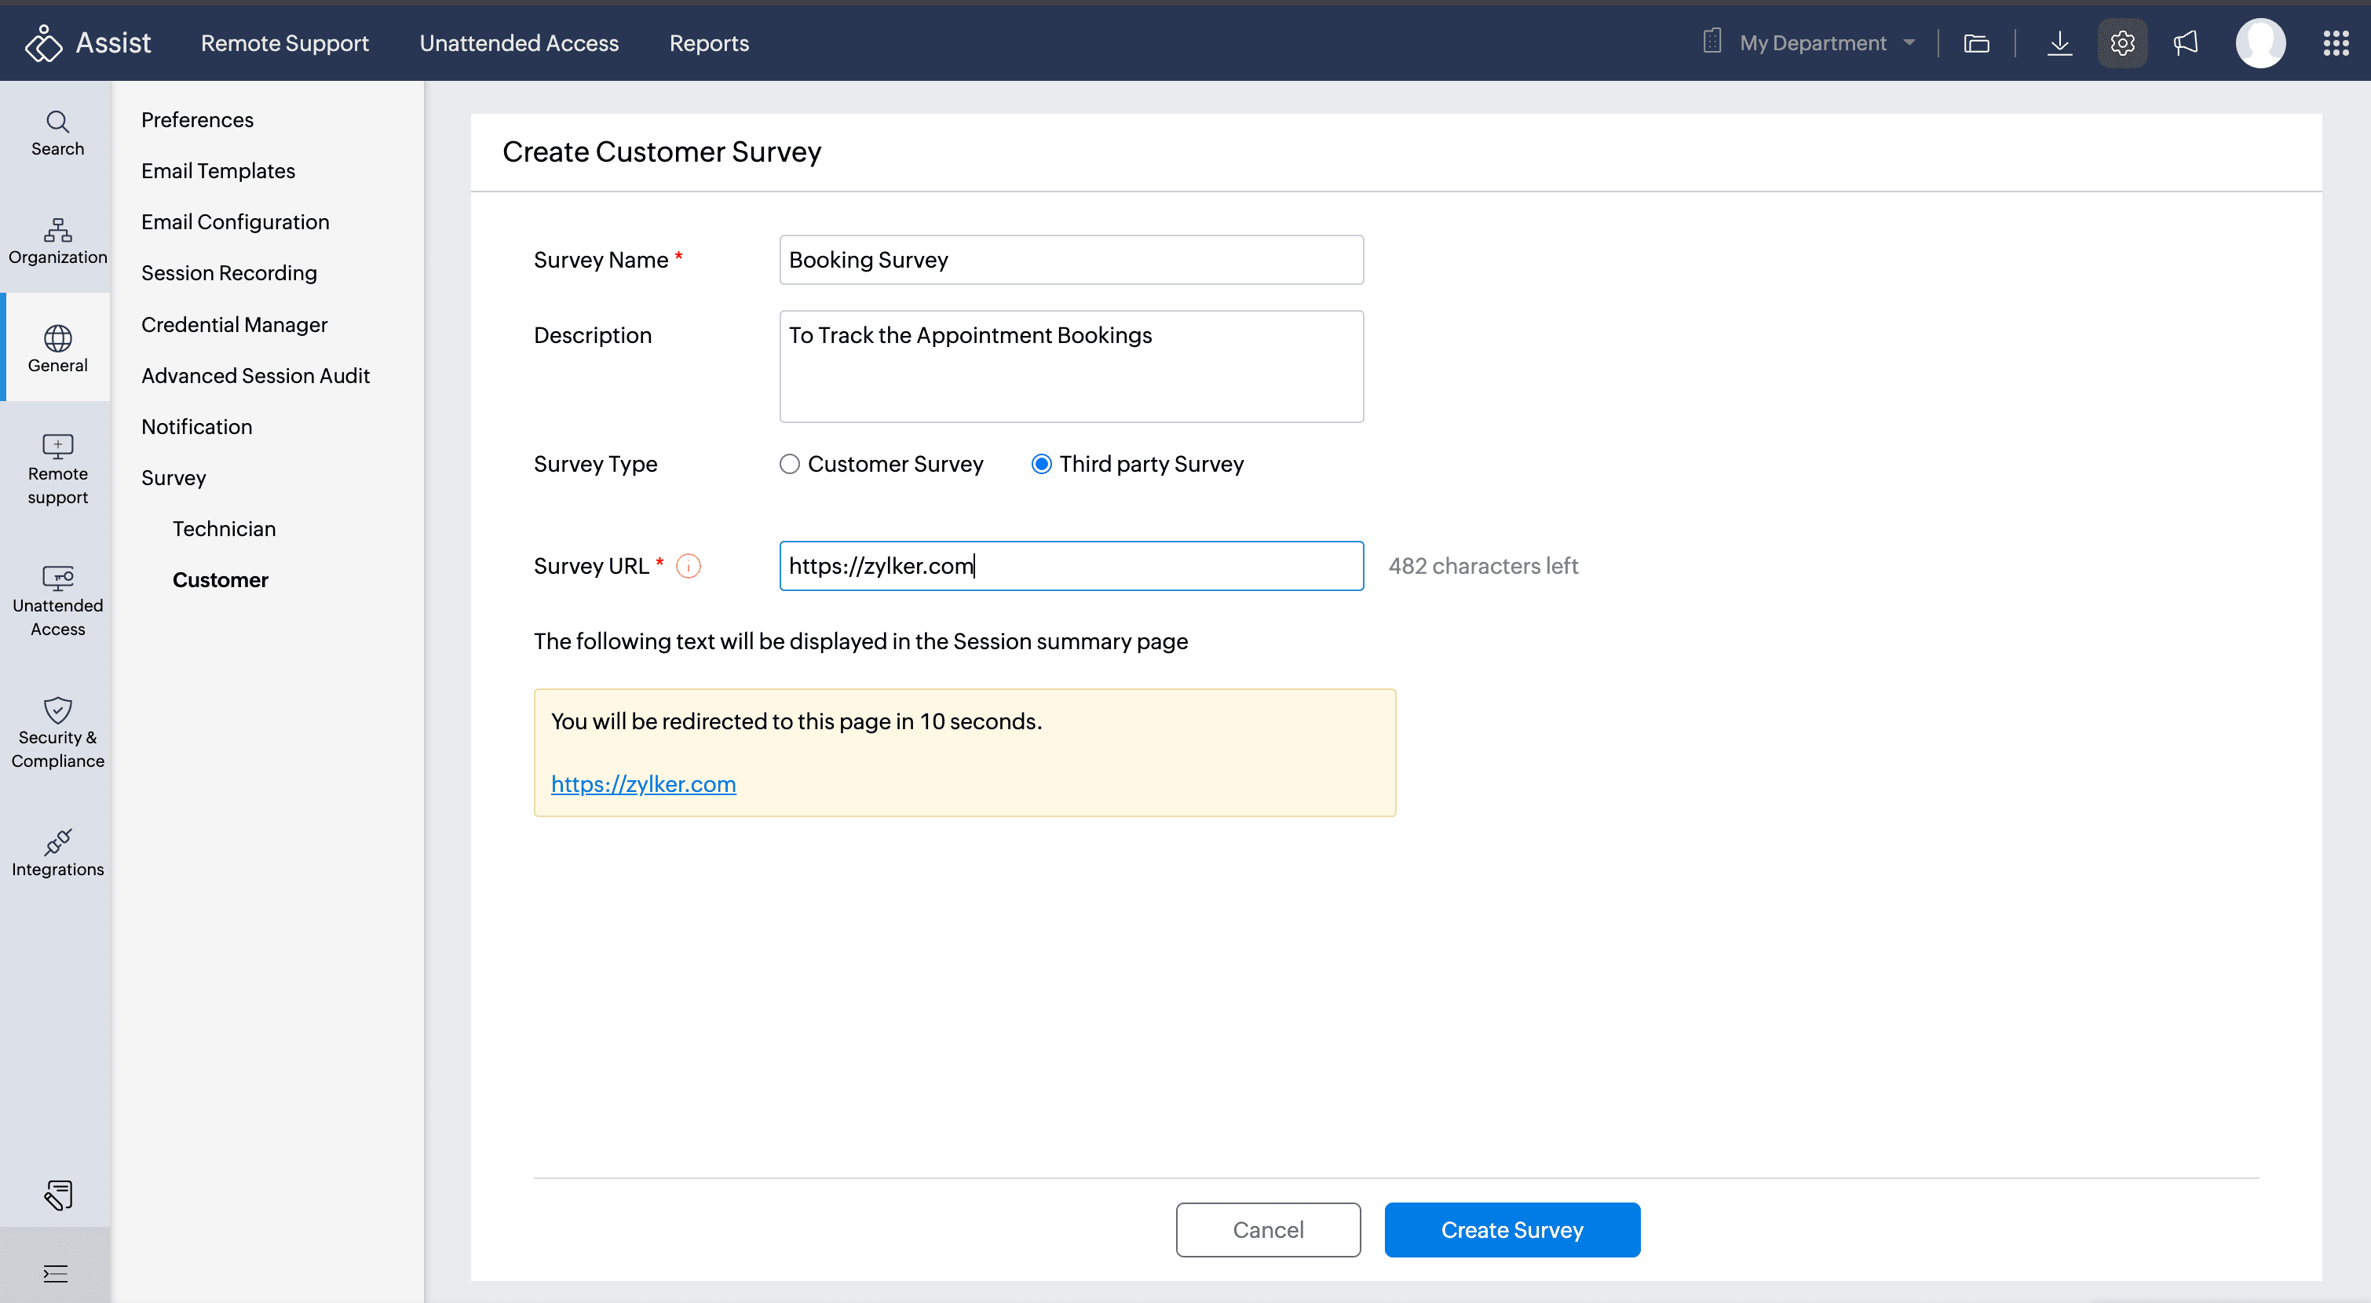This screenshot has height=1303, width=2371.
Task: Collapse the sidebar using bottom menu icon
Action: (55, 1273)
